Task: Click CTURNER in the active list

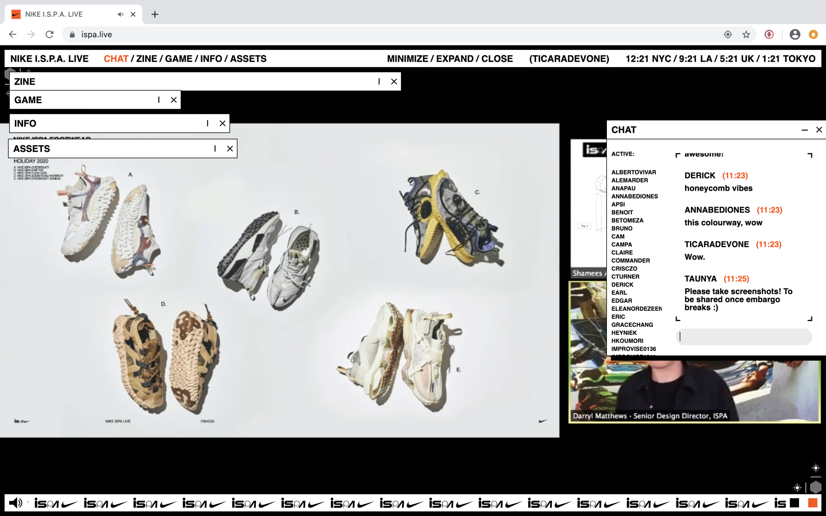Action: point(625,276)
